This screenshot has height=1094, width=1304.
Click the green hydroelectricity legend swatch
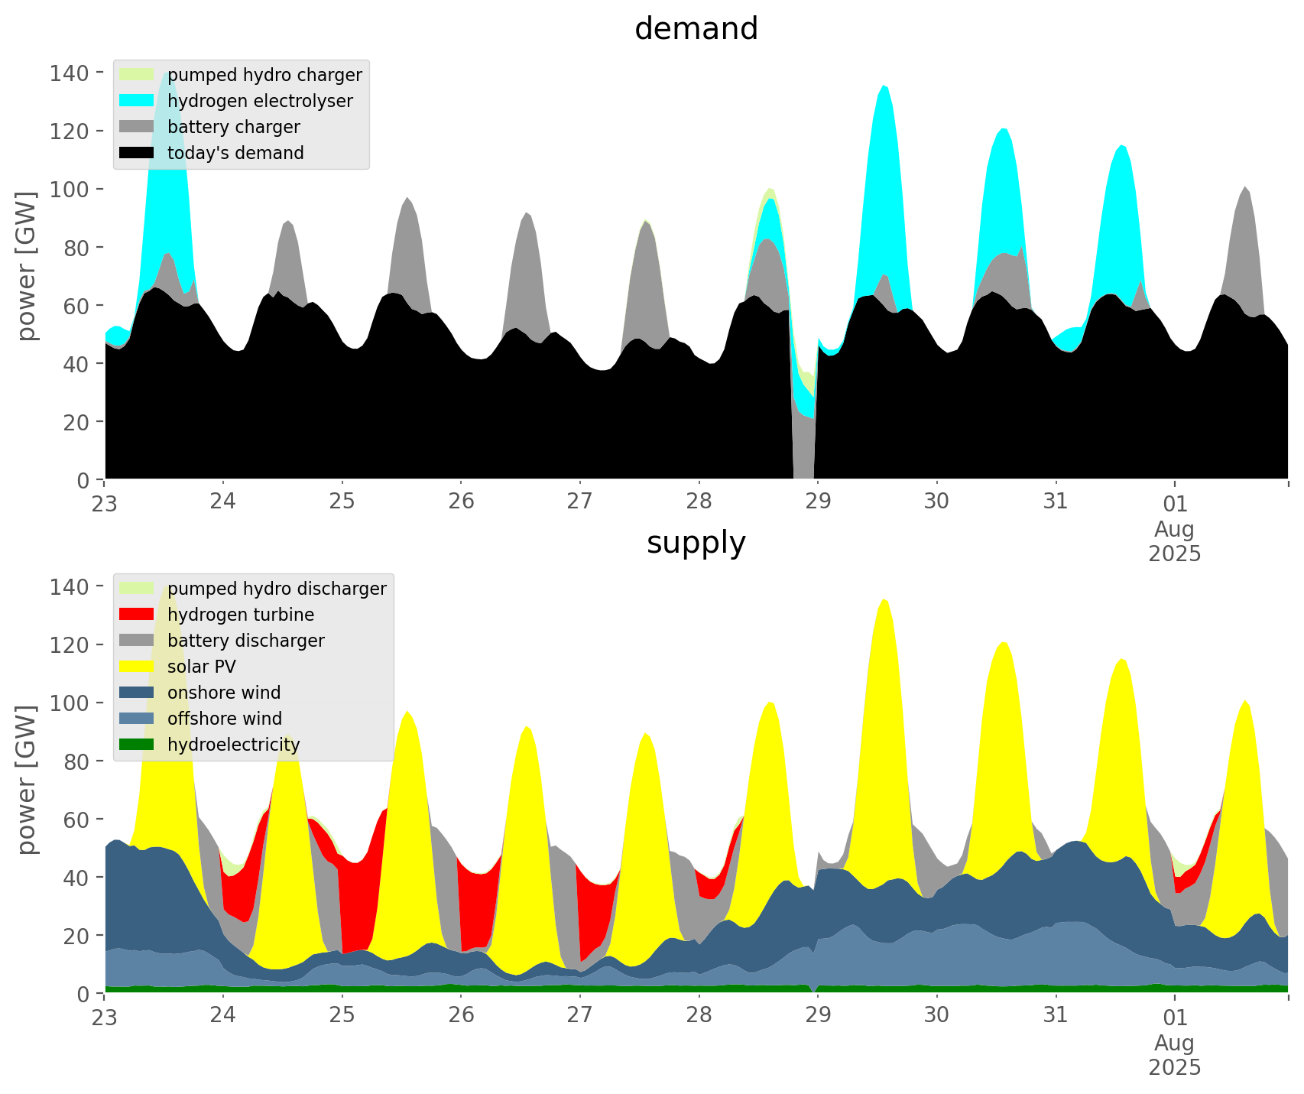pyautogui.click(x=137, y=745)
